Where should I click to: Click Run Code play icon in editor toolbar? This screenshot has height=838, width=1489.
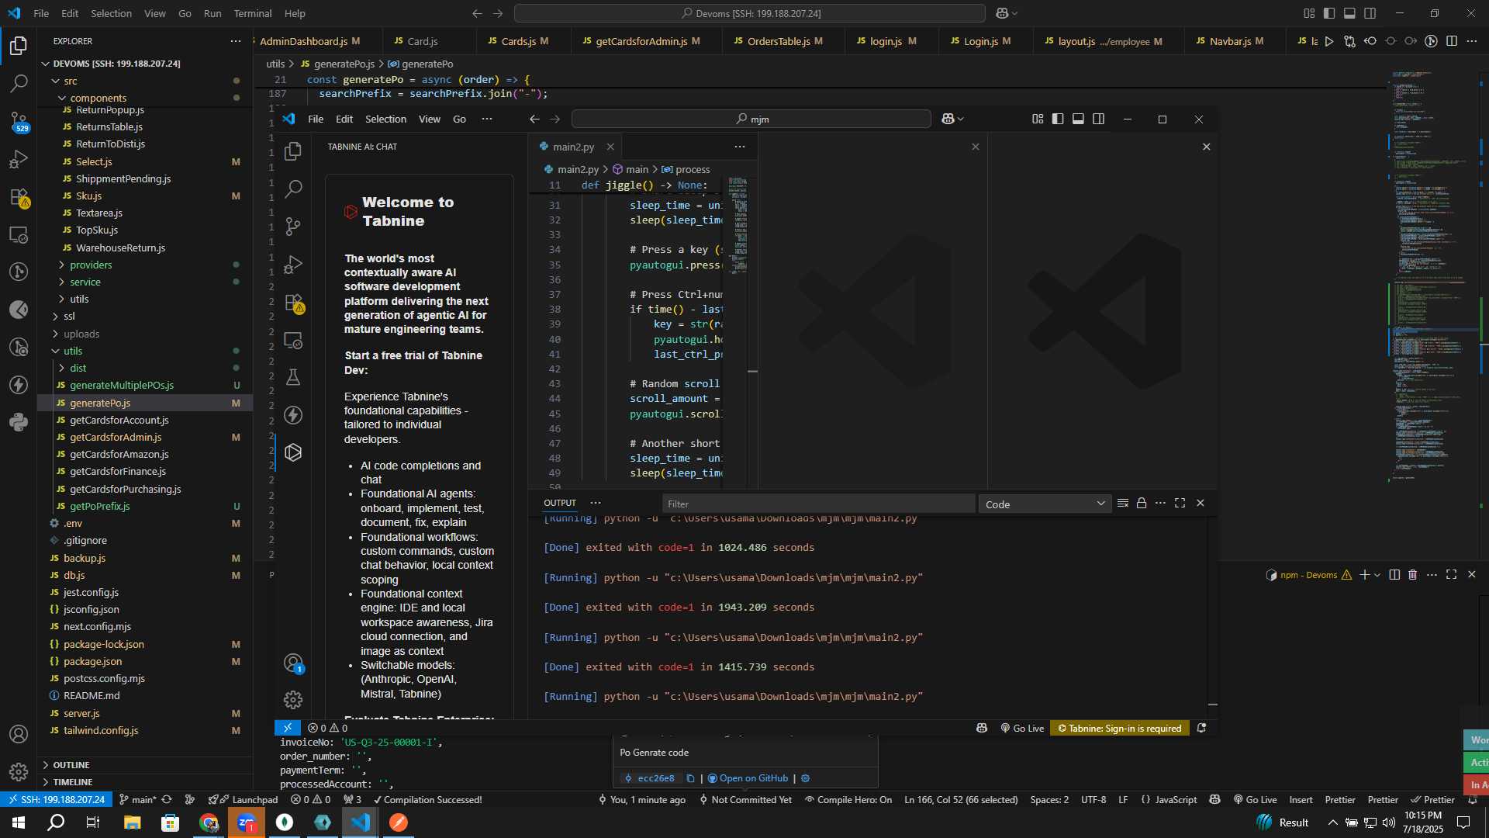tap(1329, 41)
